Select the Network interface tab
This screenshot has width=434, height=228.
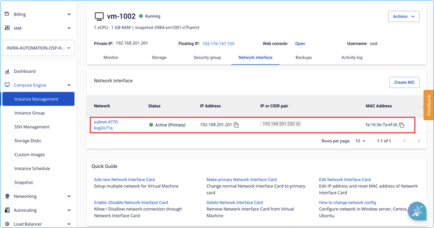[x=255, y=57]
